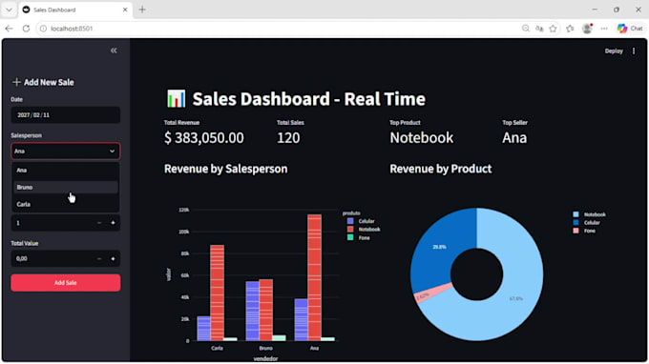Toggle Celular in bar chart legend
Screen dimensions: 649x364
tap(361, 221)
